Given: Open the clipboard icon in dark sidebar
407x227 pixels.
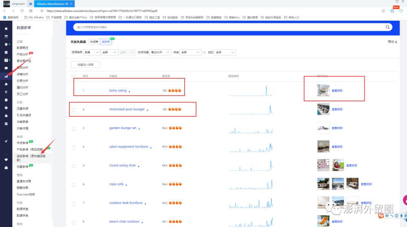Looking at the screenshot, I should pyautogui.click(x=6, y=100).
